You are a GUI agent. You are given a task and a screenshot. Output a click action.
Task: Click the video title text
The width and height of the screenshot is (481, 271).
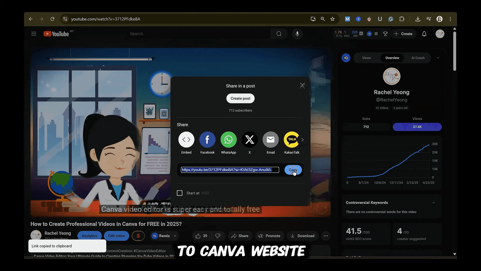106,224
